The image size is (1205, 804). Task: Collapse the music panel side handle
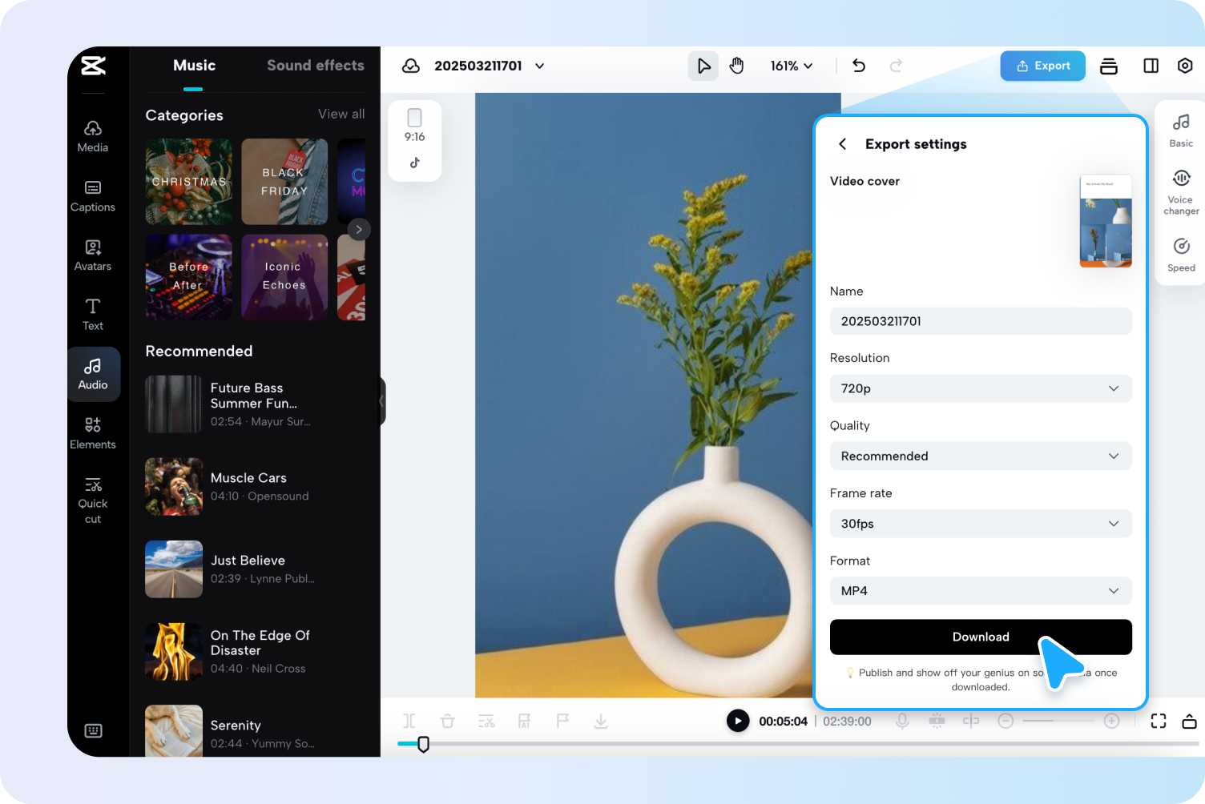click(x=382, y=400)
